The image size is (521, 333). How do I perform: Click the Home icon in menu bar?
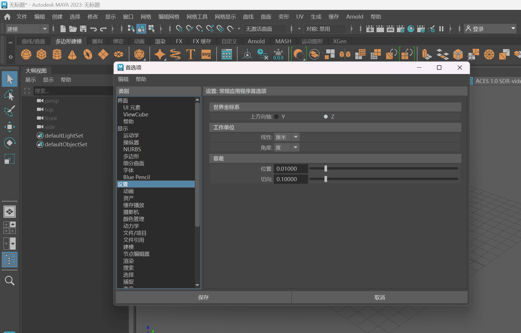pos(7,17)
